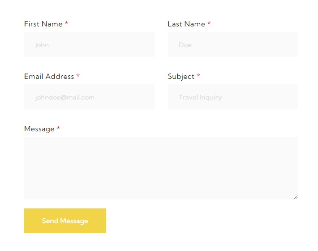
Task: Focus the Message text area
Action: 161,168
